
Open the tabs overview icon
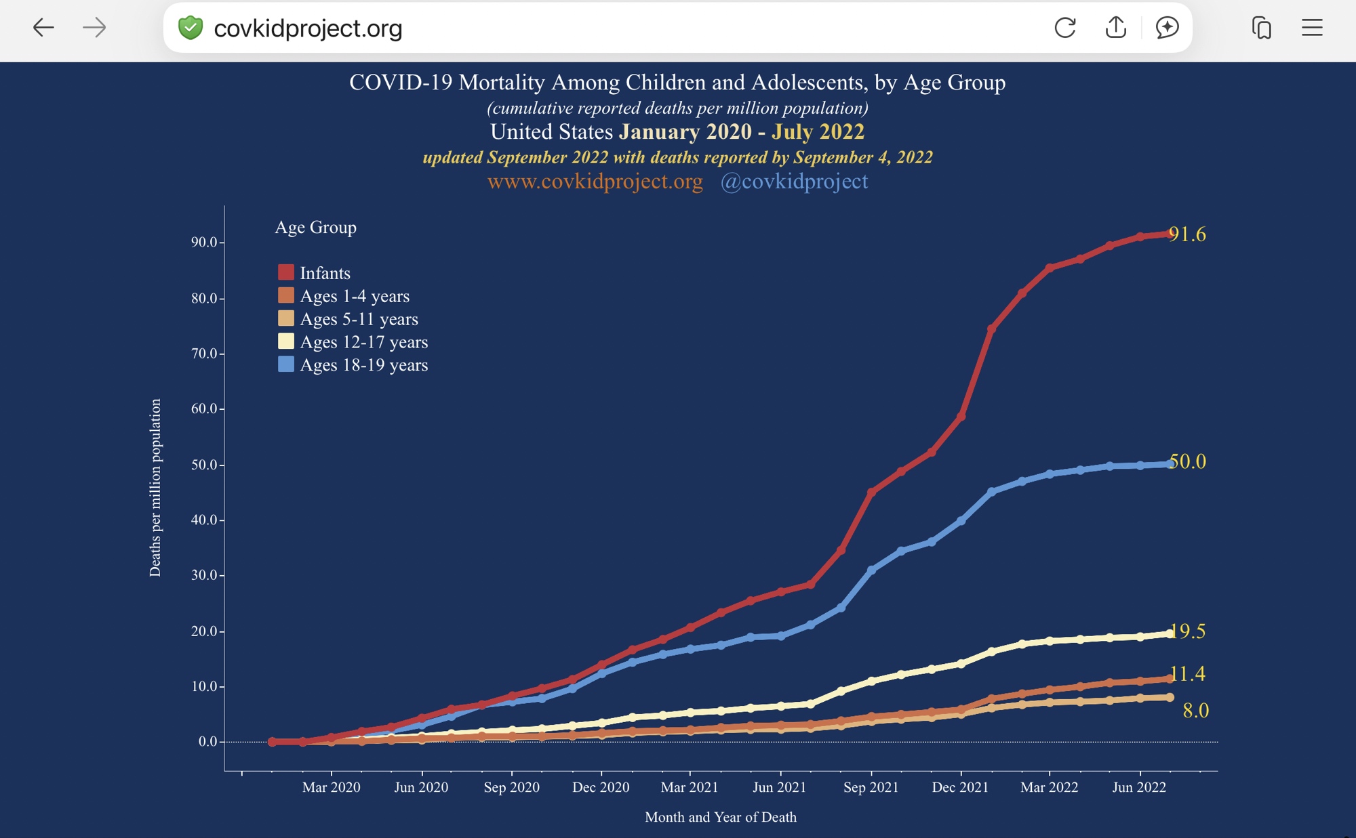tap(1261, 28)
